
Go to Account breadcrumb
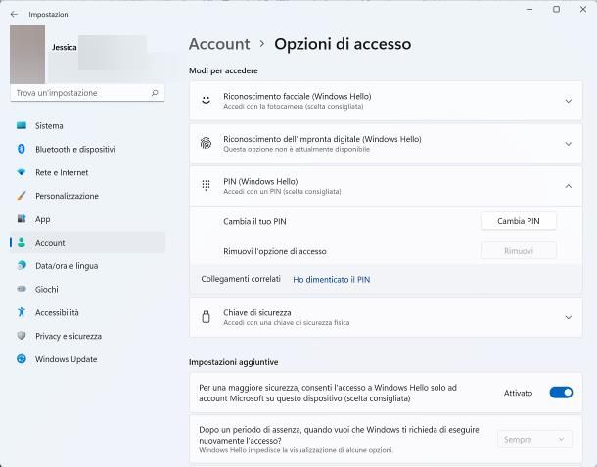219,44
